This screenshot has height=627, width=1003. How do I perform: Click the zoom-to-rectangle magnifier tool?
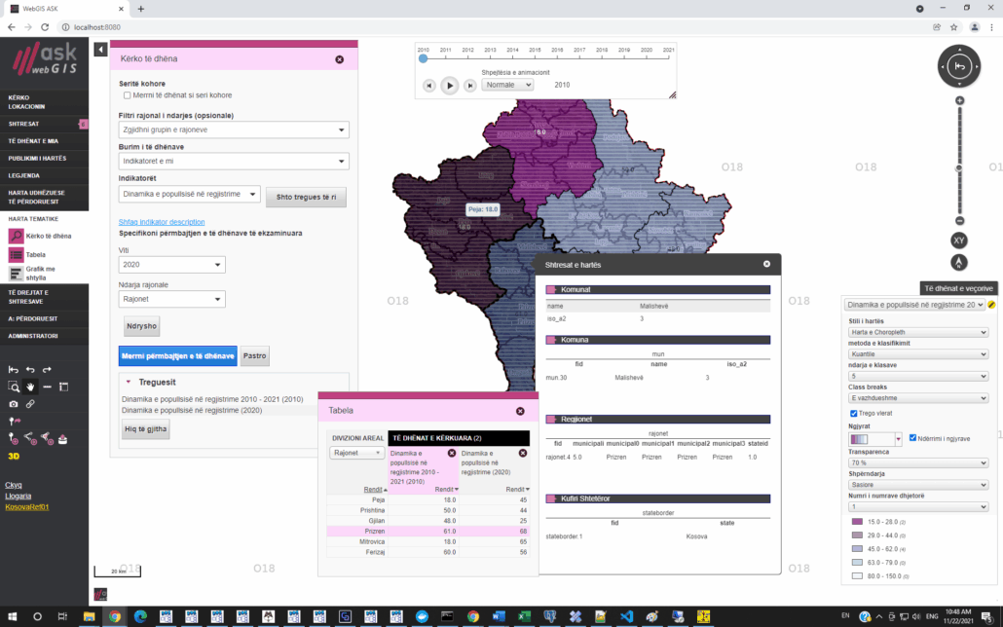[x=14, y=387]
